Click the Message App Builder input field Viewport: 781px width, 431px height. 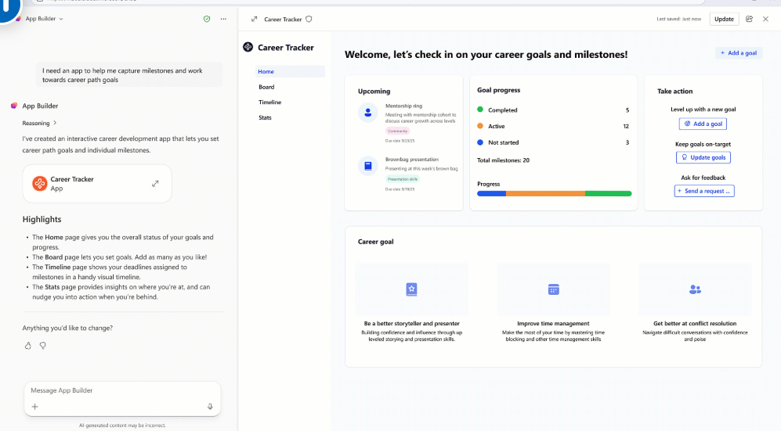pyautogui.click(x=118, y=390)
